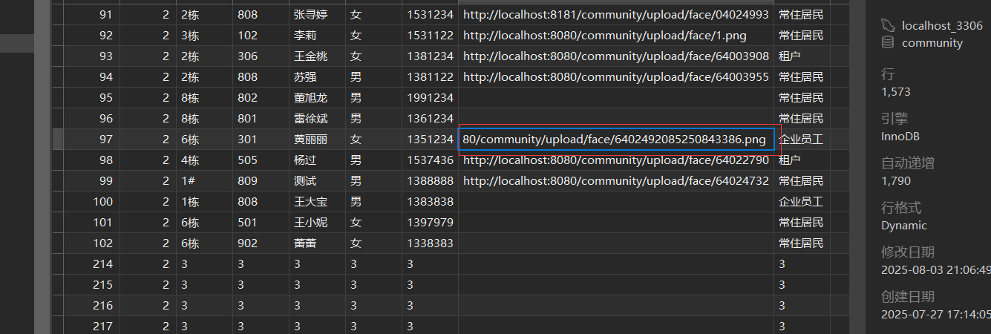
Task: Click the phone cell 1383838
Action: pyautogui.click(x=430, y=202)
